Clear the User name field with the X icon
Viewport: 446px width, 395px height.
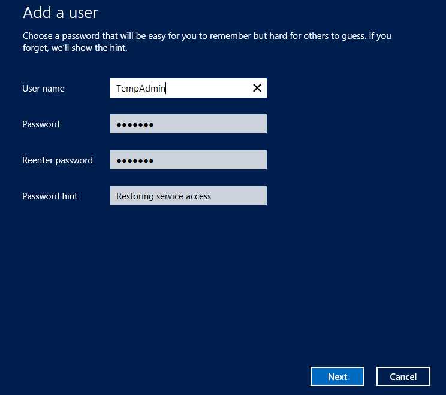(x=257, y=88)
